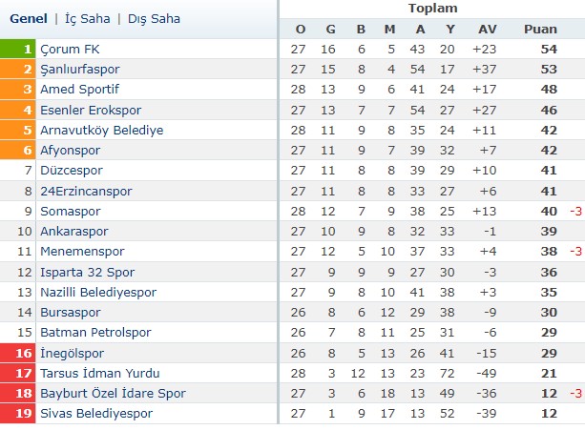Switch to the Genel tab
Image resolution: width=585 pixels, height=430 pixels.
tap(29, 18)
